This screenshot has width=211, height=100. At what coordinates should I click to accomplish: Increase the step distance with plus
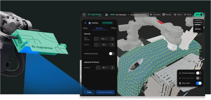coord(113,39)
